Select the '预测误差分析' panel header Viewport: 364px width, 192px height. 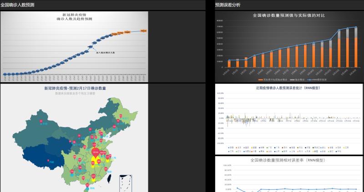228,5
